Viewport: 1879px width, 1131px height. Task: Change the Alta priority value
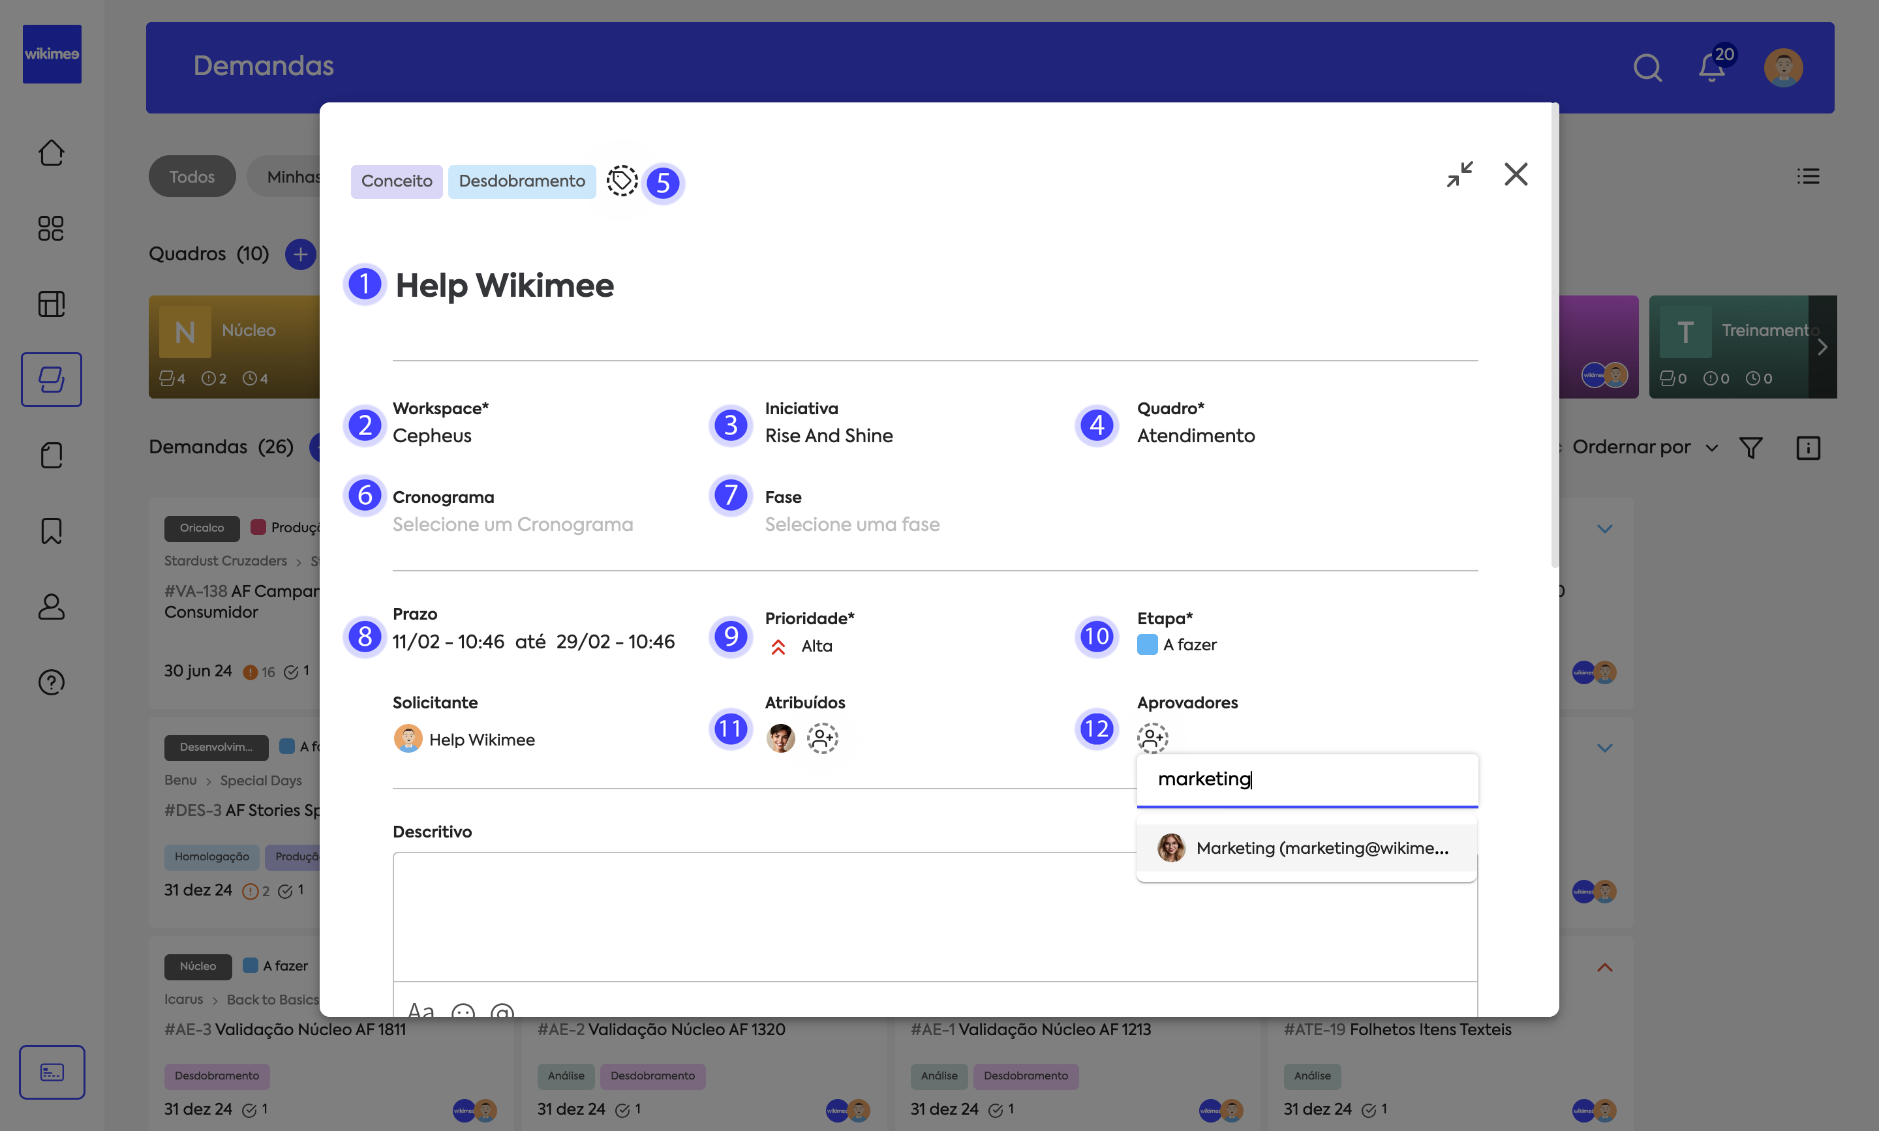816,646
